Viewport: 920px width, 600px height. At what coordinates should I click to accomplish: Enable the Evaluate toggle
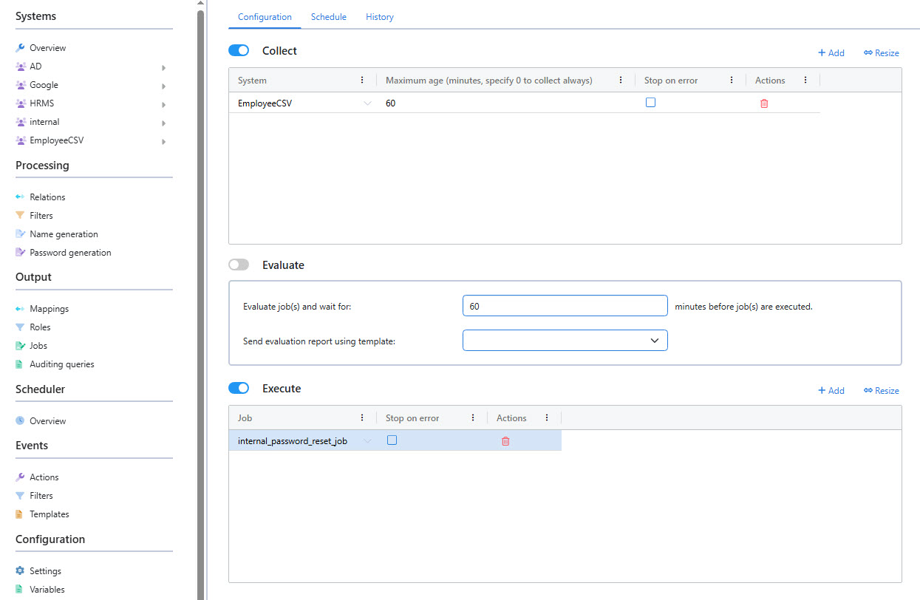tap(238, 265)
